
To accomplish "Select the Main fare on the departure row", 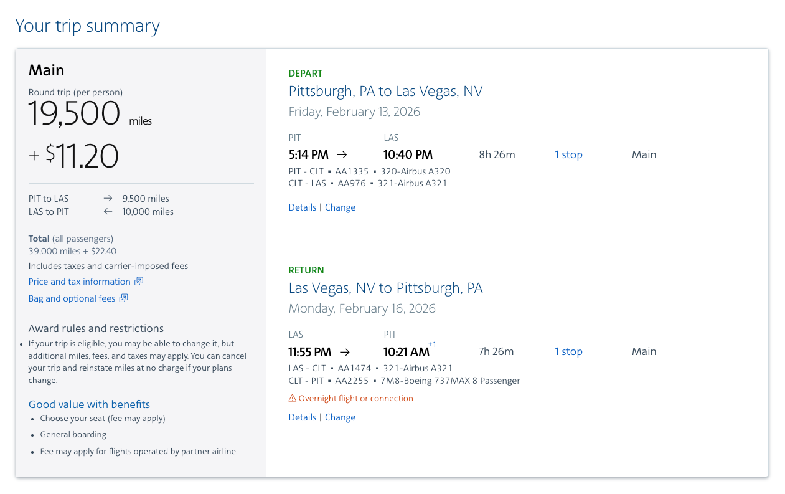I will pyautogui.click(x=644, y=154).
